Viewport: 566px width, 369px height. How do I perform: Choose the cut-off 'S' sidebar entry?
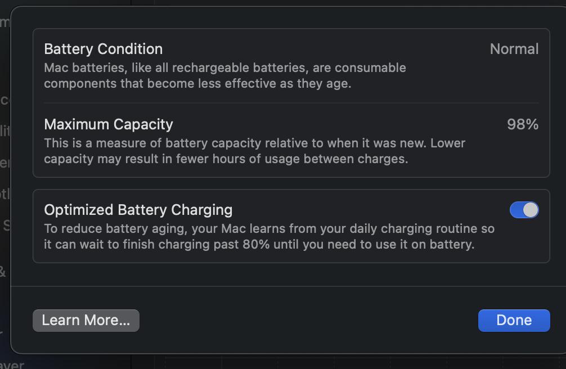coord(6,226)
